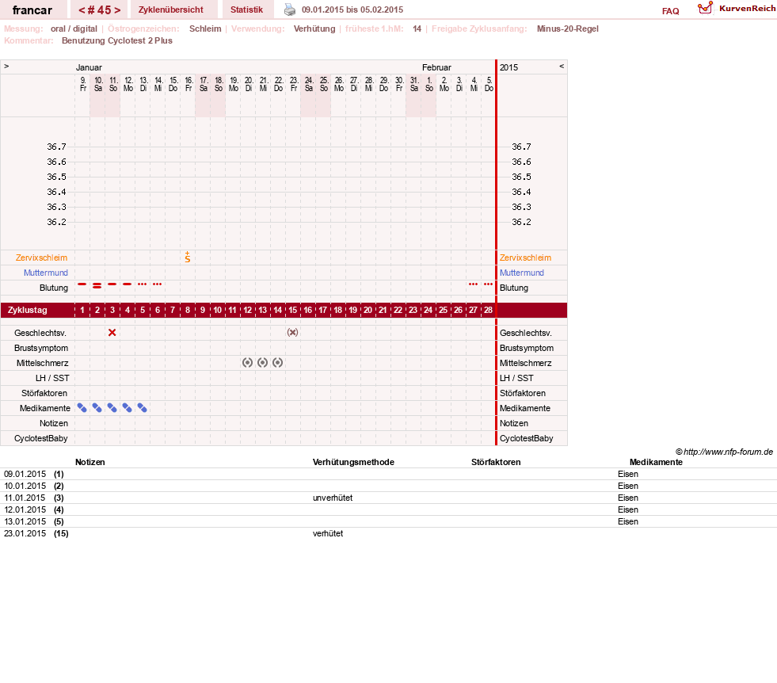Viewport: 777px width, 683px height.
Task: Click the spotting dots on January 13
Action: (143, 284)
